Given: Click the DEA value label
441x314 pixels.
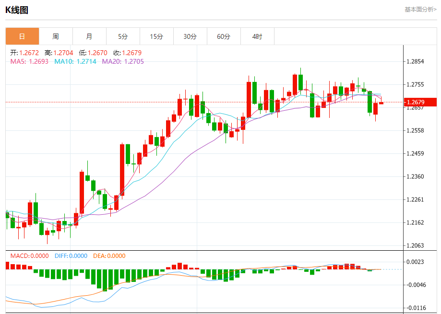Looking at the screenshot, I should coord(109,256).
